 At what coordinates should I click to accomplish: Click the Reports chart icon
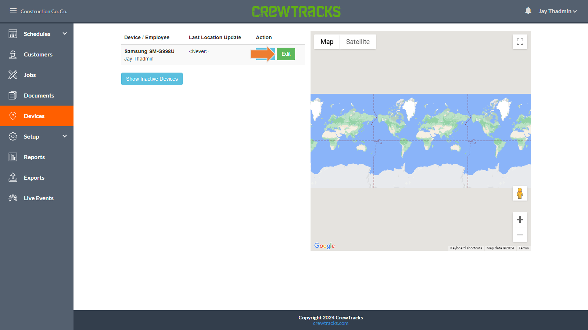13,157
